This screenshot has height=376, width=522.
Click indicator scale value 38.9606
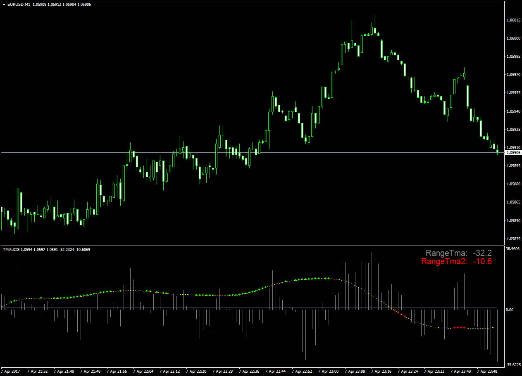(x=513, y=249)
